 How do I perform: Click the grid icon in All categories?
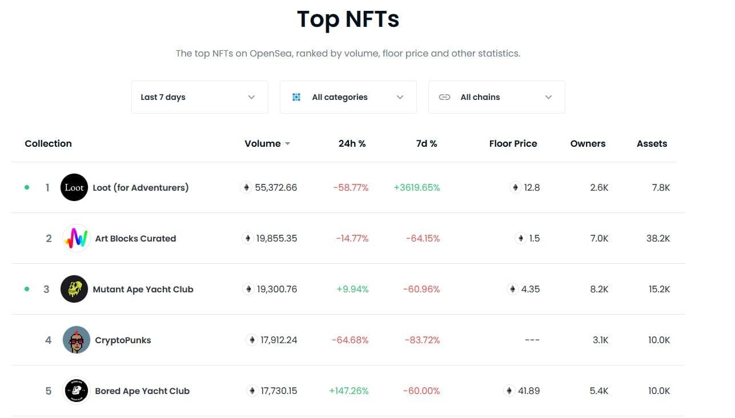coord(296,97)
